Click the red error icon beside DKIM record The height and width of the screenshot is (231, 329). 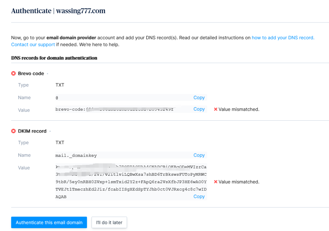[x=13, y=131]
